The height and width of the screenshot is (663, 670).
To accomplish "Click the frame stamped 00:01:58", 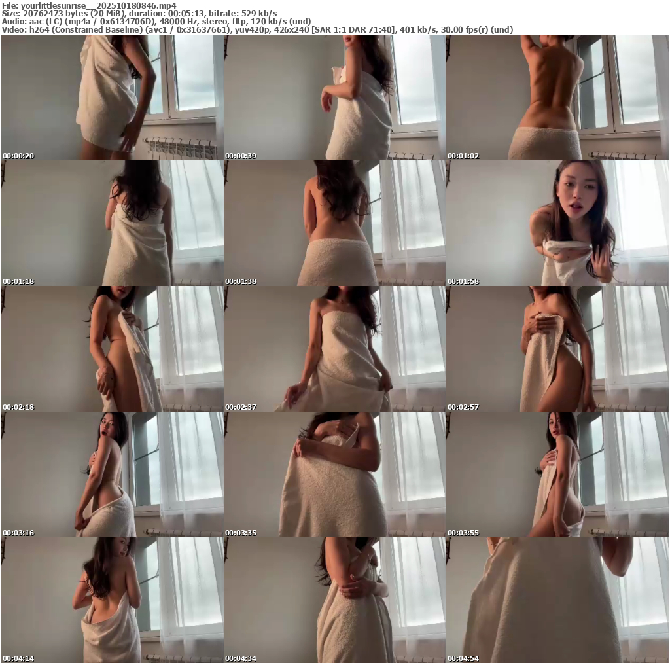I will tap(557, 223).
